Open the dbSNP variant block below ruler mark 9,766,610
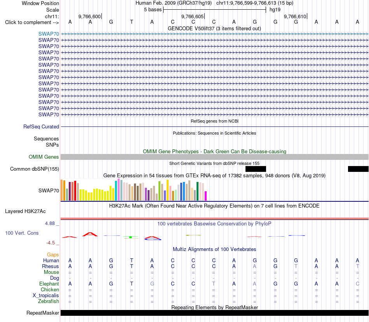 pyautogui.click(x=256, y=169)
